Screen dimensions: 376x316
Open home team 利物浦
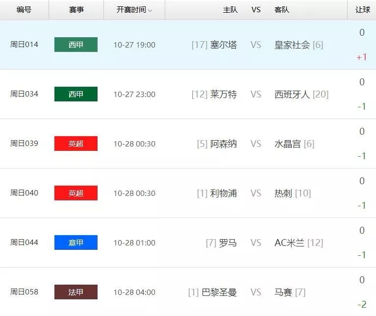pos(224,194)
